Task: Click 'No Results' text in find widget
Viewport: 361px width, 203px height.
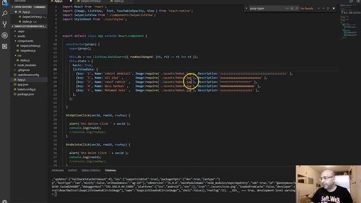Action: click(x=307, y=8)
